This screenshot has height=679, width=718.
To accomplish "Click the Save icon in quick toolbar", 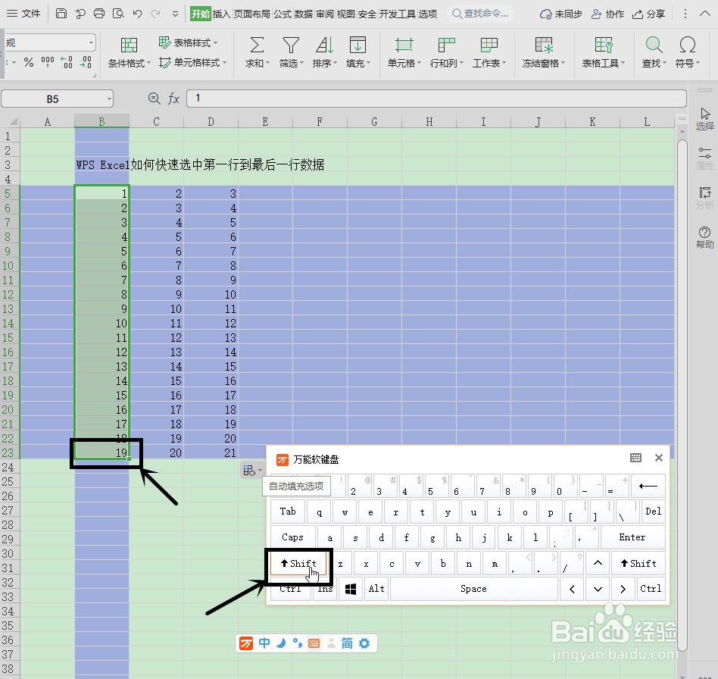I will pyautogui.click(x=61, y=14).
